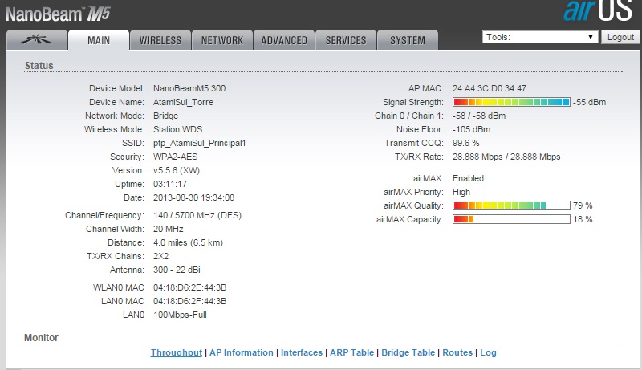
Task: Open the Ubiquiti logo tab
Action: pyautogui.click(x=35, y=40)
